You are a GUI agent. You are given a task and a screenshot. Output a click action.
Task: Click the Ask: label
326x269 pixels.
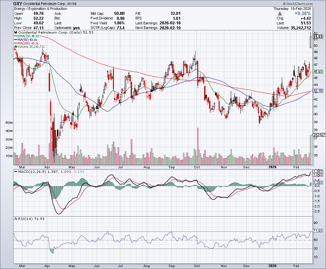pyautogui.click(x=58, y=13)
